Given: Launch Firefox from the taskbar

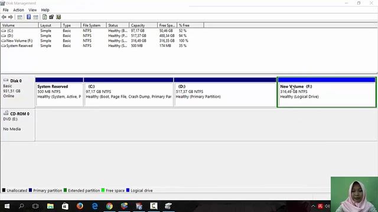Looking at the screenshot, I should [80, 206].
